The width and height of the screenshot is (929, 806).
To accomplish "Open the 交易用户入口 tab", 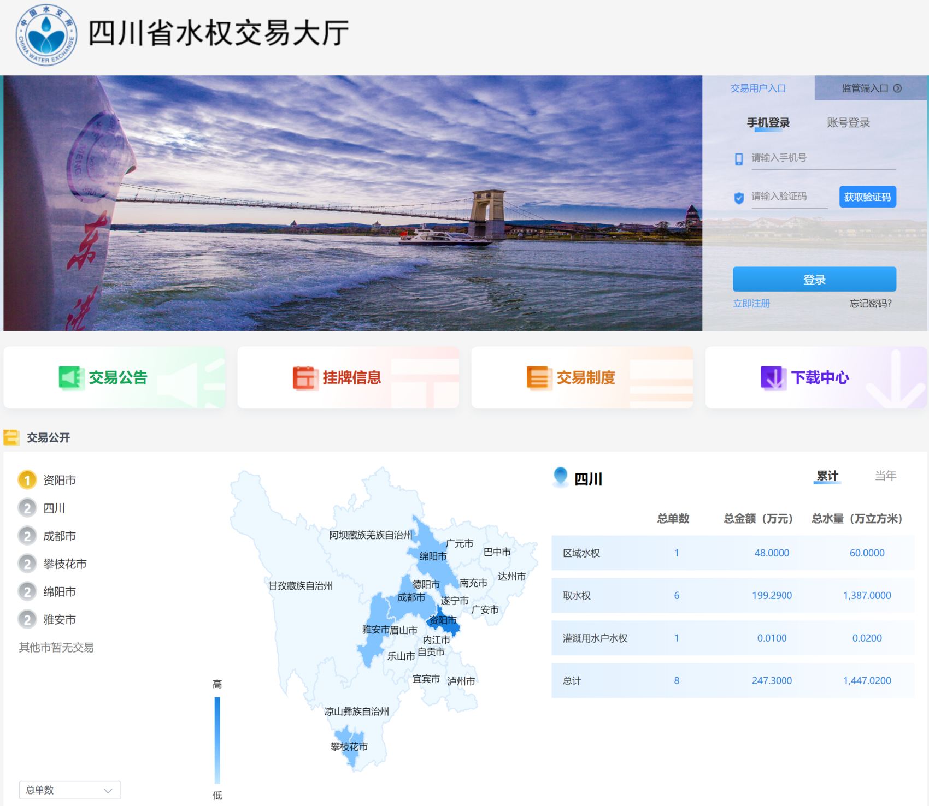I will [758, 88].
